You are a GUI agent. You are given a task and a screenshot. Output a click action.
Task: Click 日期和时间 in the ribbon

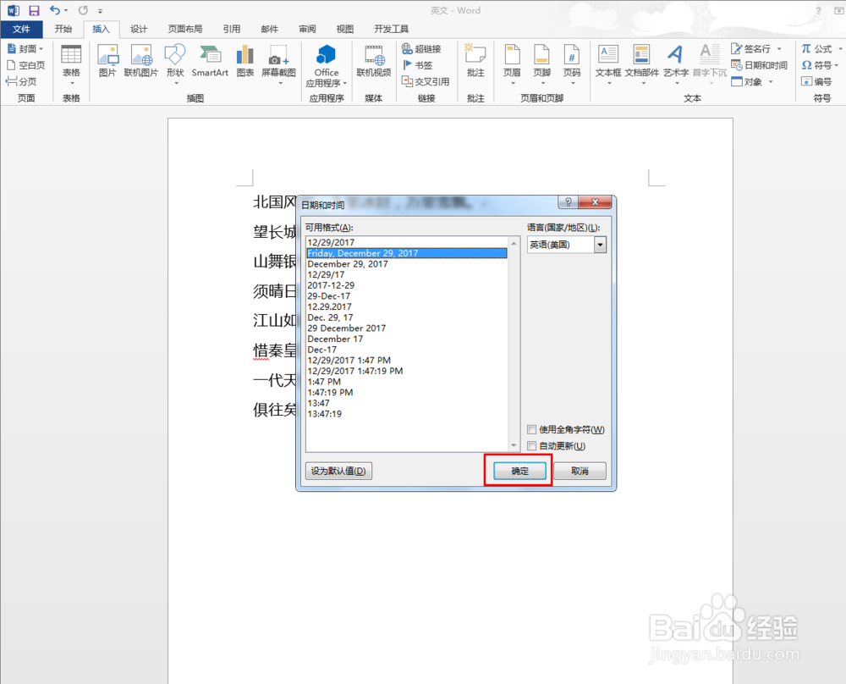click(759, 65)
